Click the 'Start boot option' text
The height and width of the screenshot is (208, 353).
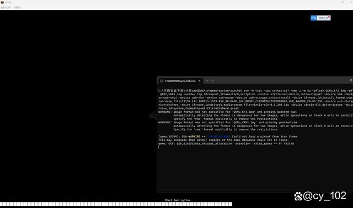point(178,200)
